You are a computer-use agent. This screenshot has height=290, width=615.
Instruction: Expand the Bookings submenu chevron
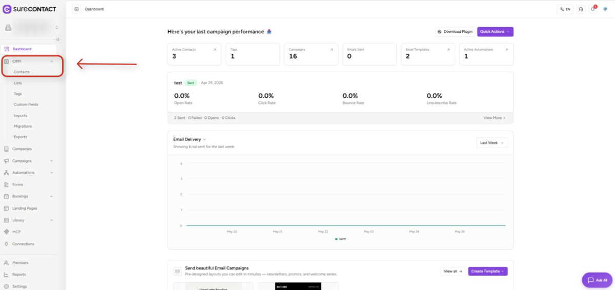click(x=52, y=196)
